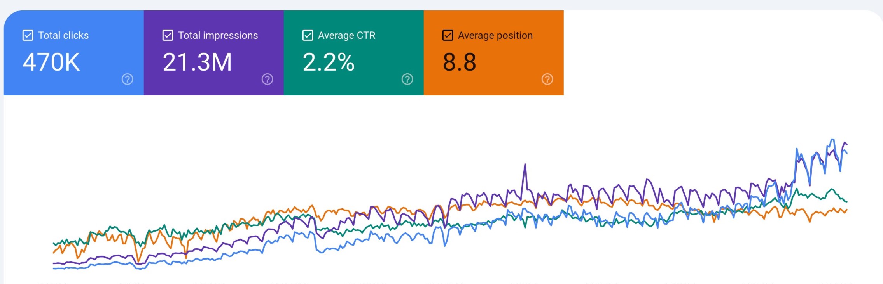
Task: Open help icon in Total clicks card
Action: pos(127,79)
